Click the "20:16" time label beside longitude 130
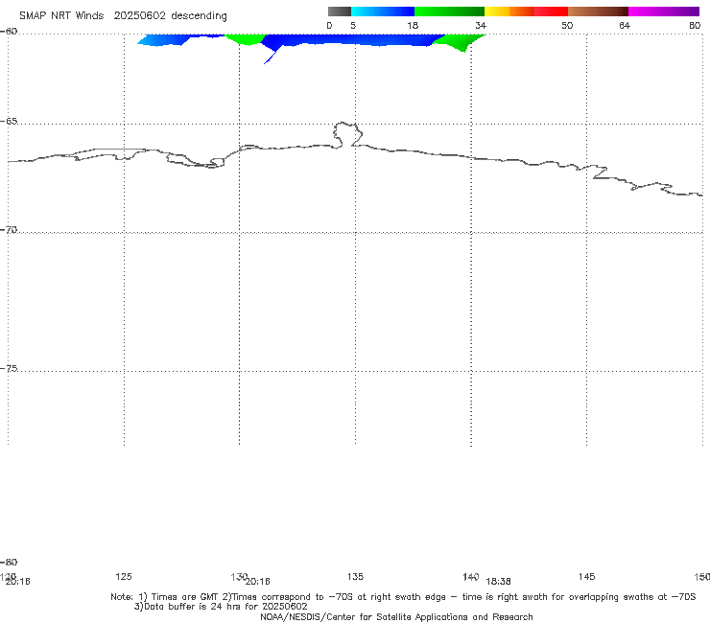This screenshot has height=623, width=710. click(257, 582)
